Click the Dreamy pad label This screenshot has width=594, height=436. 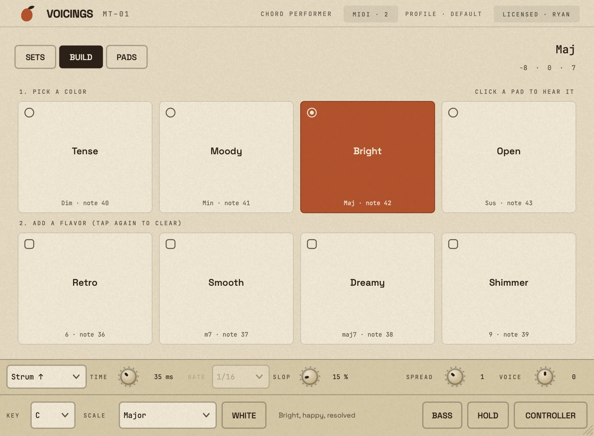coord(368,283)
